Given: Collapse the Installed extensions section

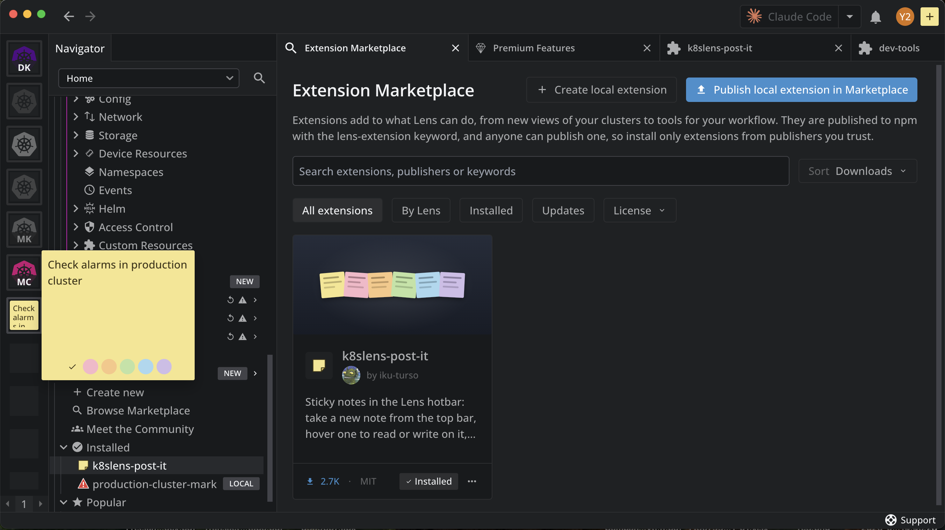Looking at the screenshot, I should tap(64, 448).
